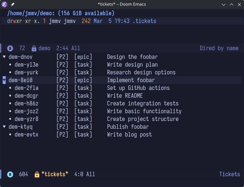Toggle the lock icon on the *tickets* modeline
The image size is (244, 187).
(37, 174)
